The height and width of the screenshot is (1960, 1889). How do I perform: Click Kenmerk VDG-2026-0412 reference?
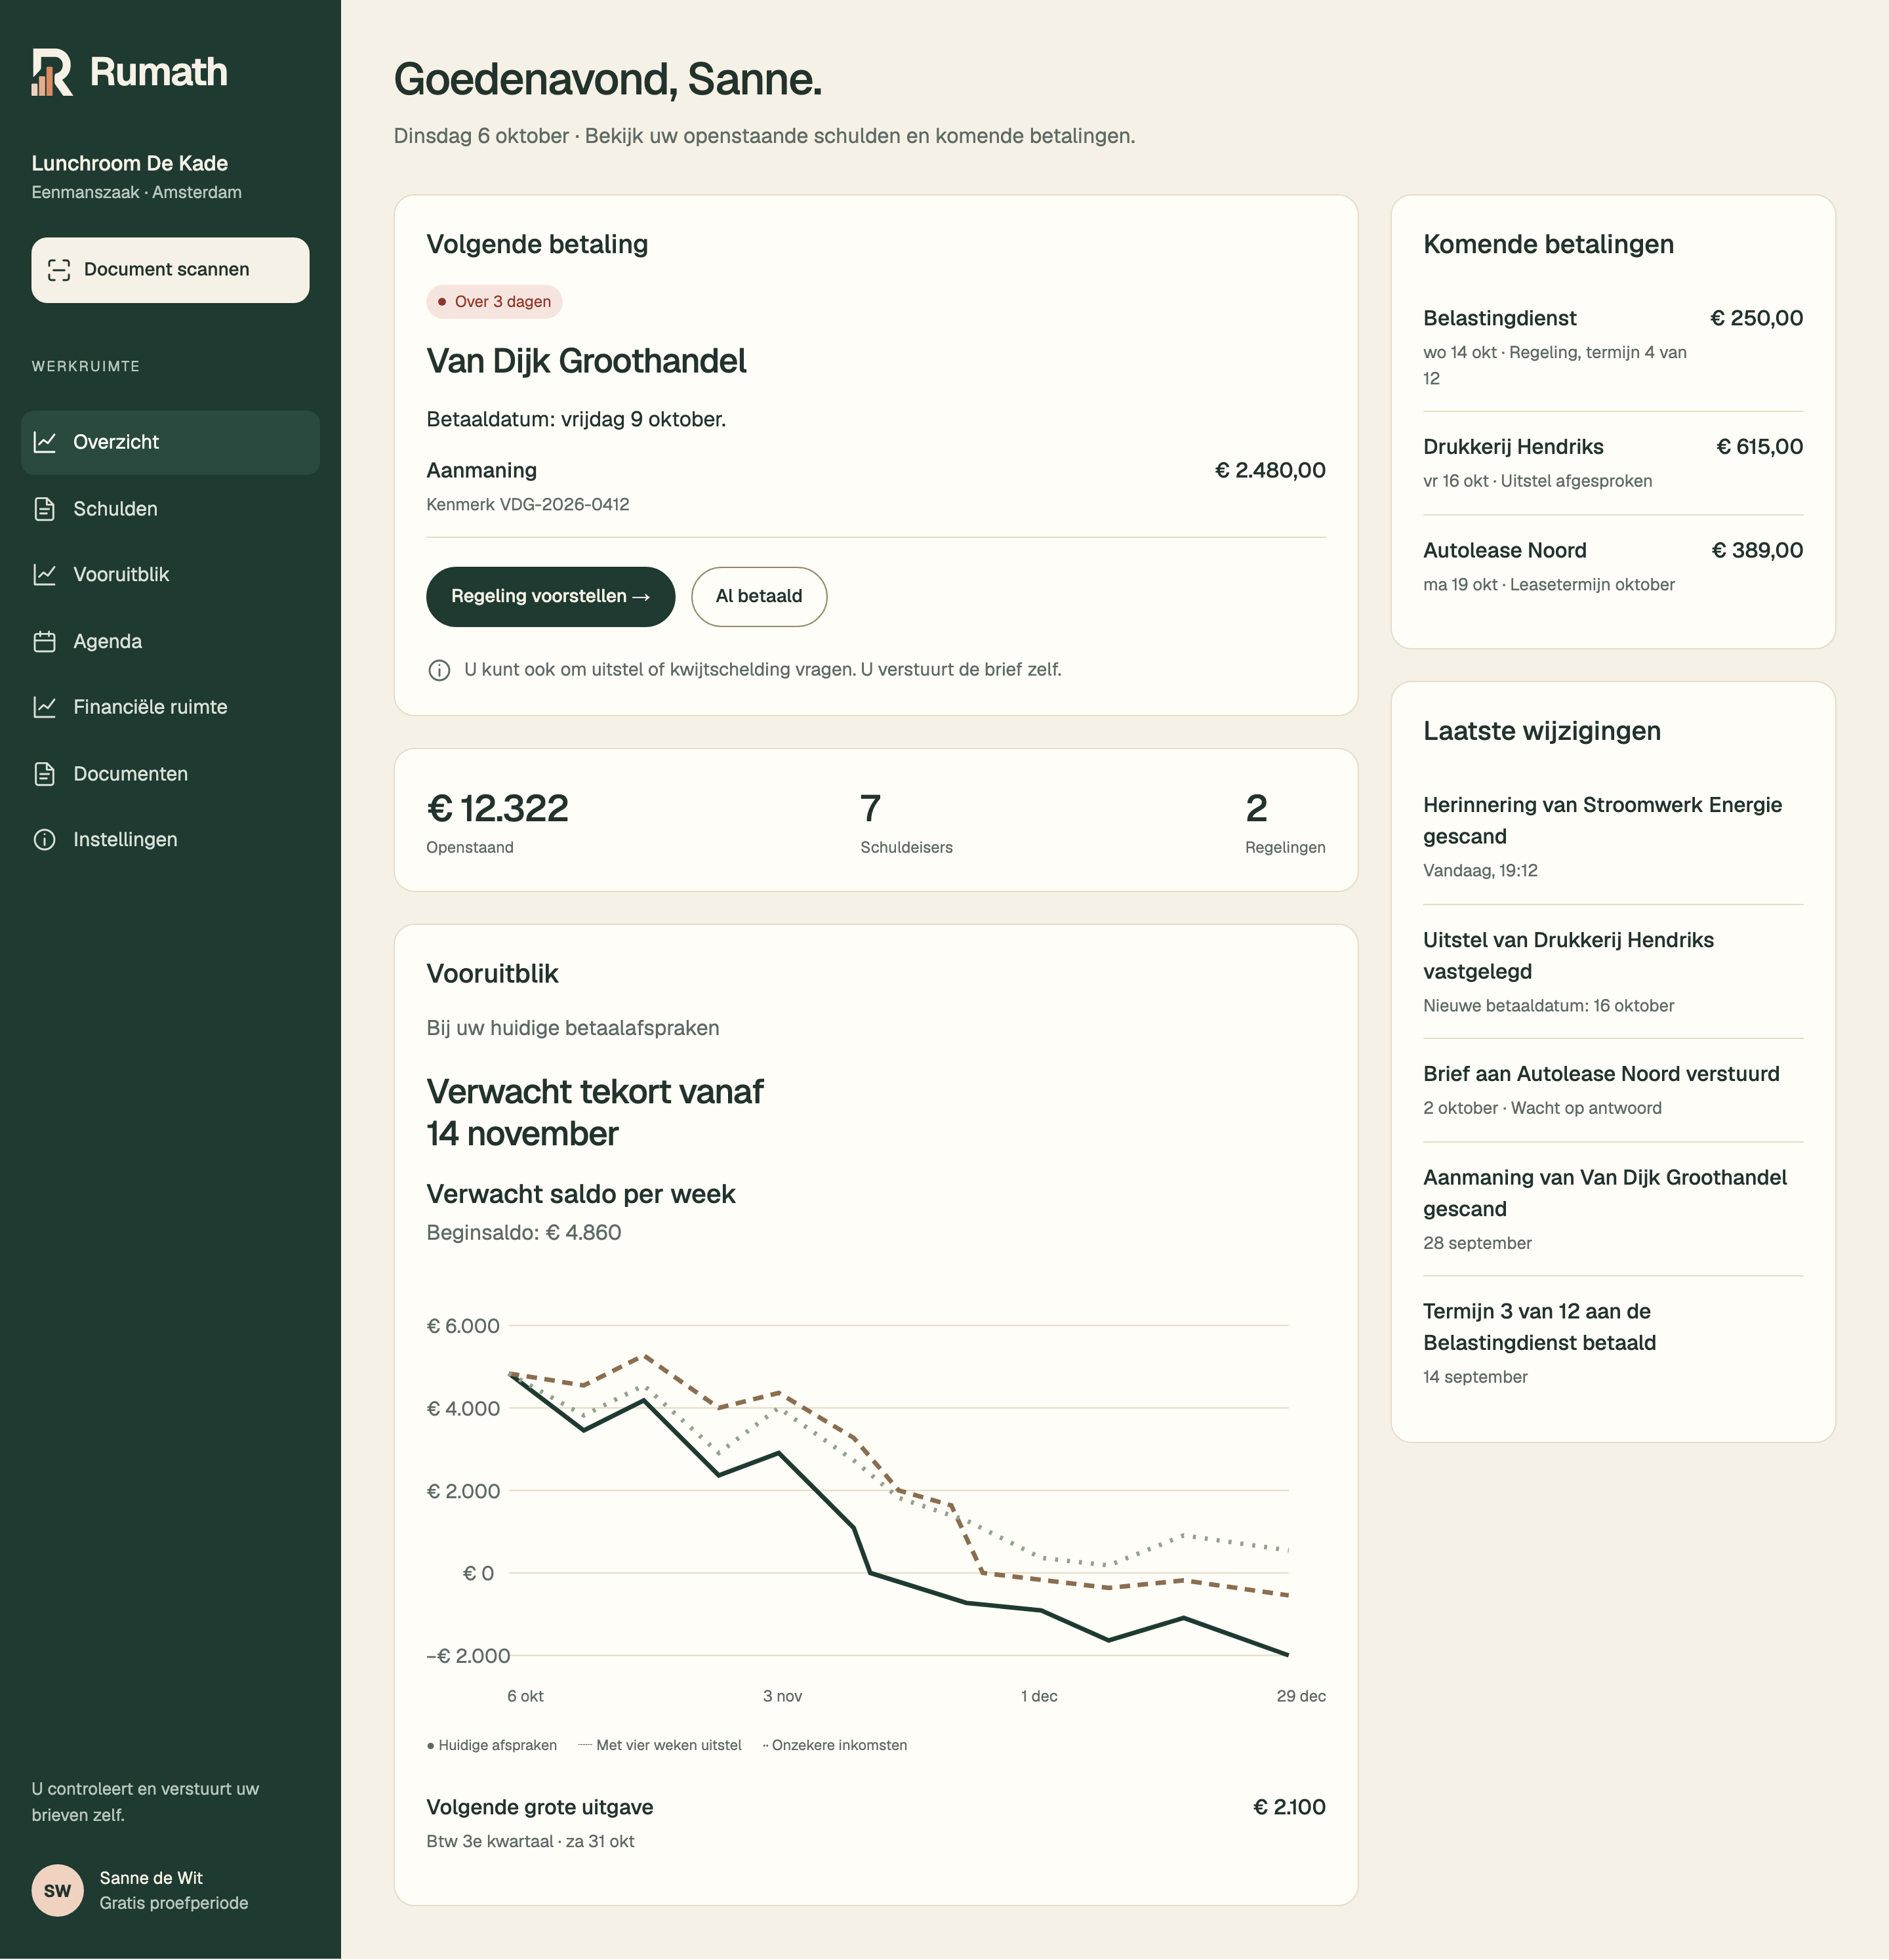point(528,505)
